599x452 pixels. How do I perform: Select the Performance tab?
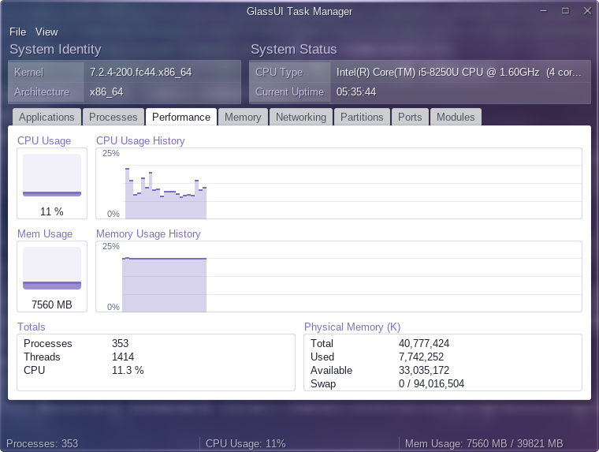click(x=181, y=117)
